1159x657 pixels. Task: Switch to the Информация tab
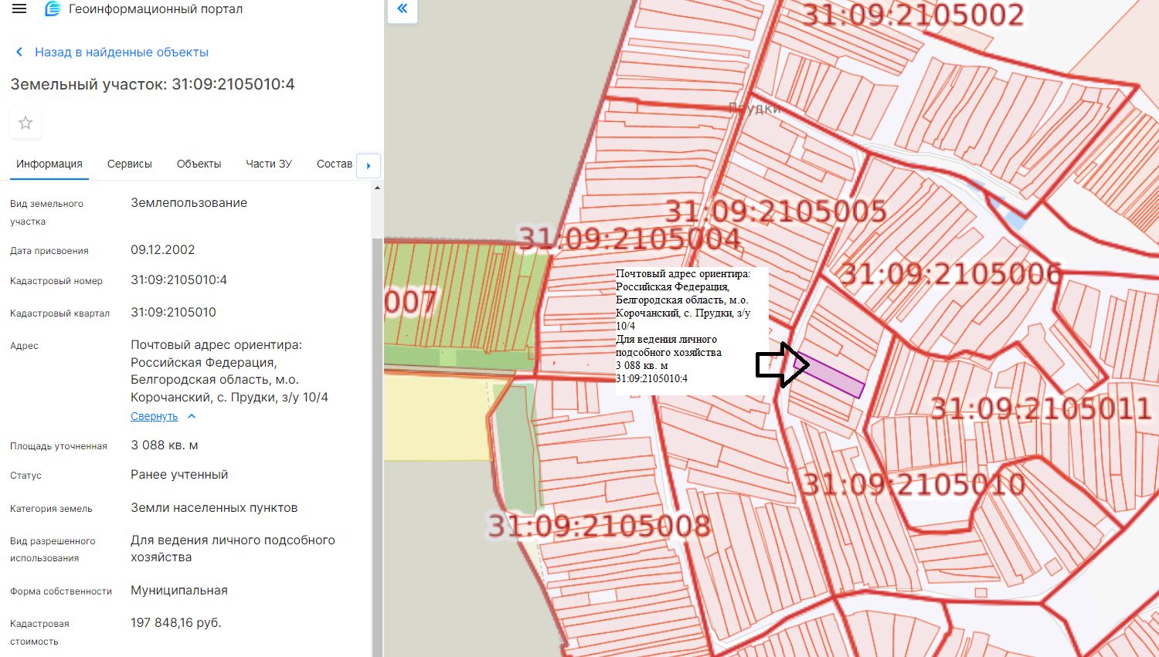point(49,164)
